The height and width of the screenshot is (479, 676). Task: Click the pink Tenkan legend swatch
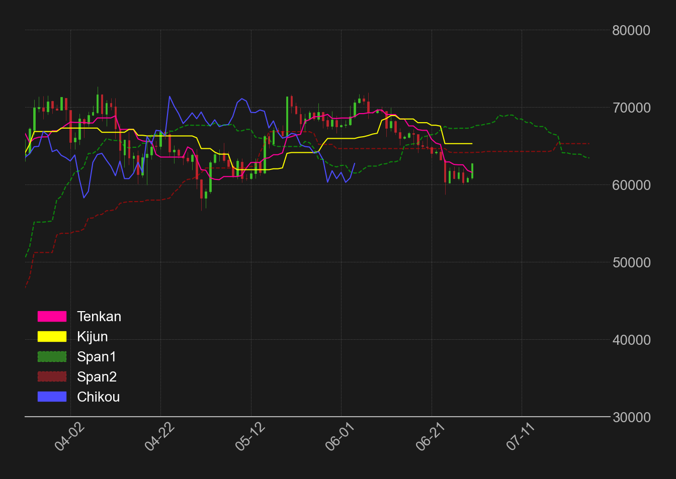[52, 316]
